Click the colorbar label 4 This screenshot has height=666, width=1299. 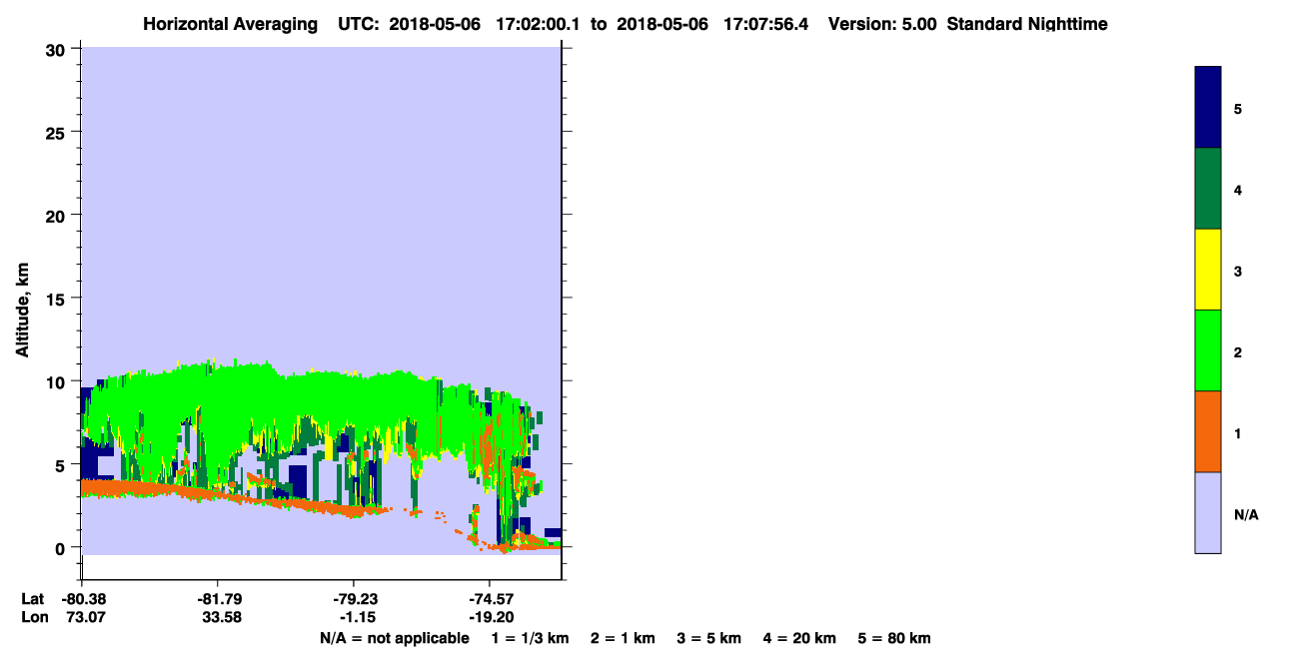(1238, 189)
